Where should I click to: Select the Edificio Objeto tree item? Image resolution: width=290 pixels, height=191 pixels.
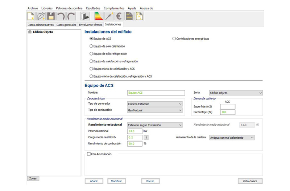click(x=43, y=32)
